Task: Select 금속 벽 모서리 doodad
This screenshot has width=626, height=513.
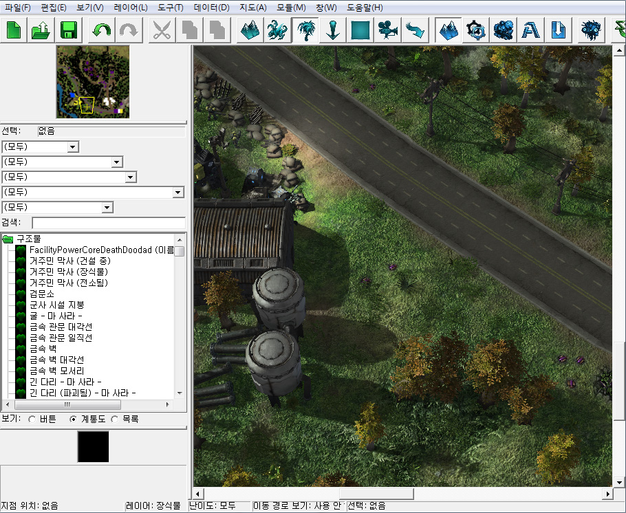Action: (56, 371)
